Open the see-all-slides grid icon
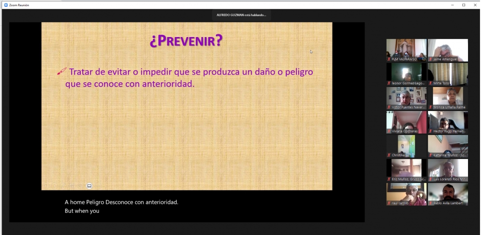 pos(72,186)
